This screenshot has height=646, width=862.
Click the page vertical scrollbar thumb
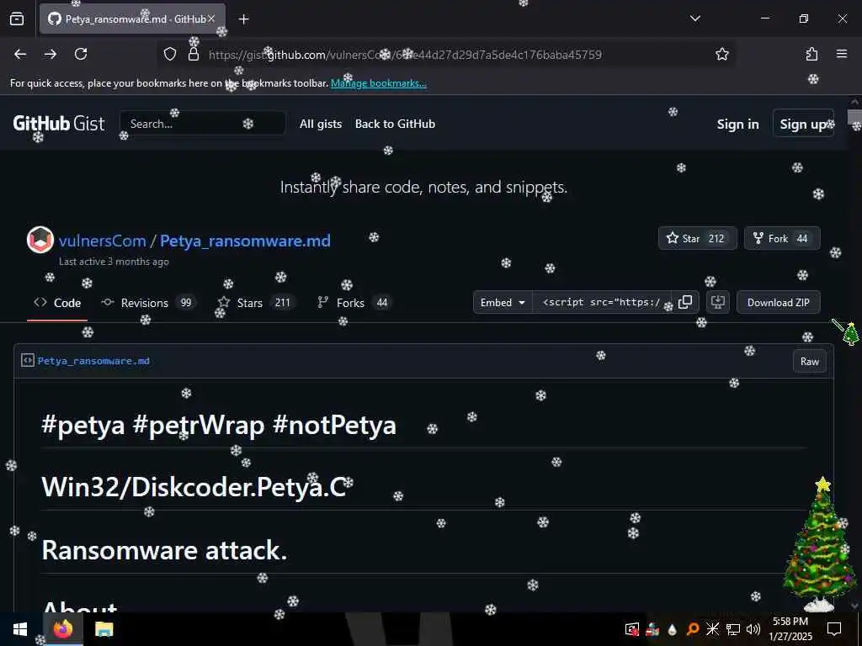854,116
